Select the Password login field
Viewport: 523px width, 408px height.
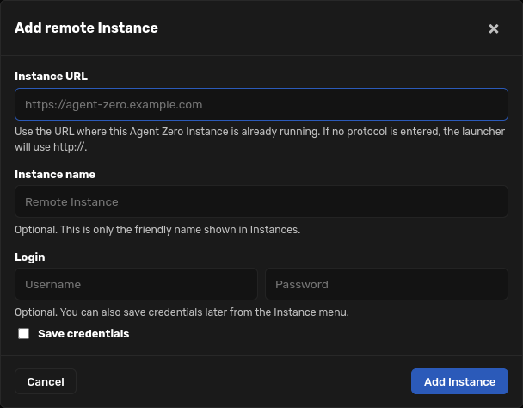(x=386, y=284)
